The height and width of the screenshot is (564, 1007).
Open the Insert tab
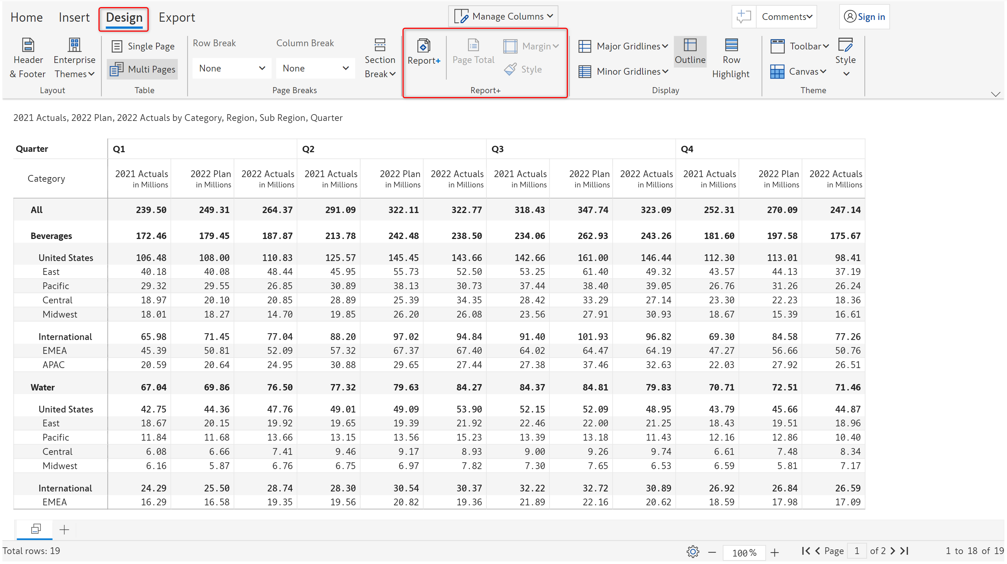pos(74,17)
